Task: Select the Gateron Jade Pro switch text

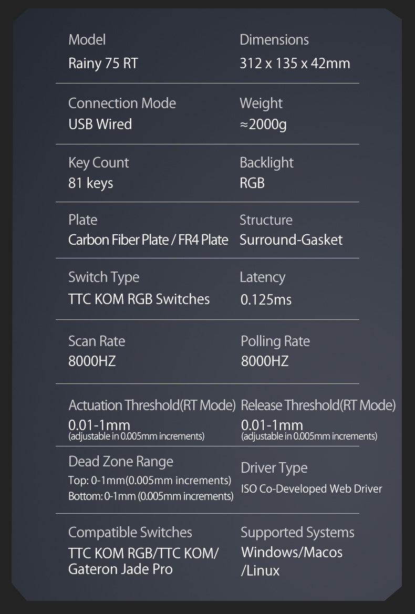Action: (x=120, y=569)
